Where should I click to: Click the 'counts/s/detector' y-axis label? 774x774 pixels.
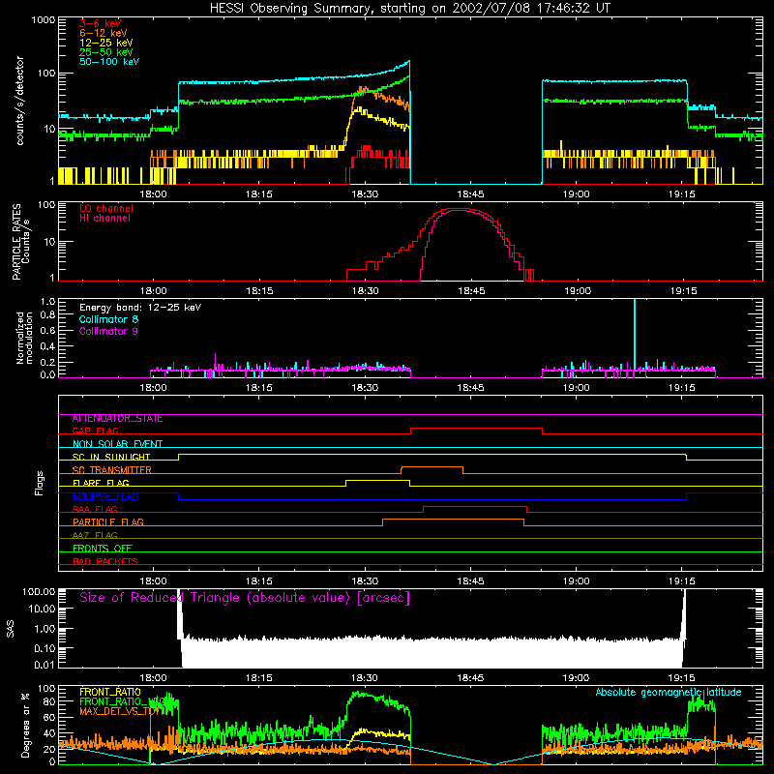(19, 101)
